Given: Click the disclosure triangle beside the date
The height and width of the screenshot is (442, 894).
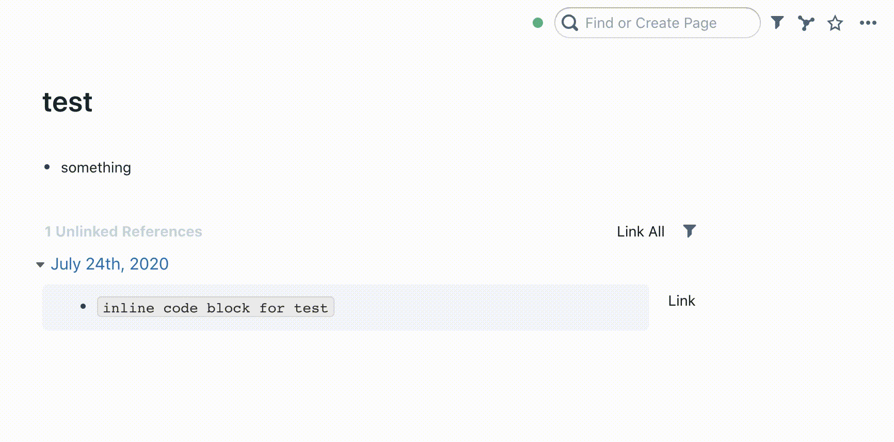Looking at the screenshot, I should point(40,265).
